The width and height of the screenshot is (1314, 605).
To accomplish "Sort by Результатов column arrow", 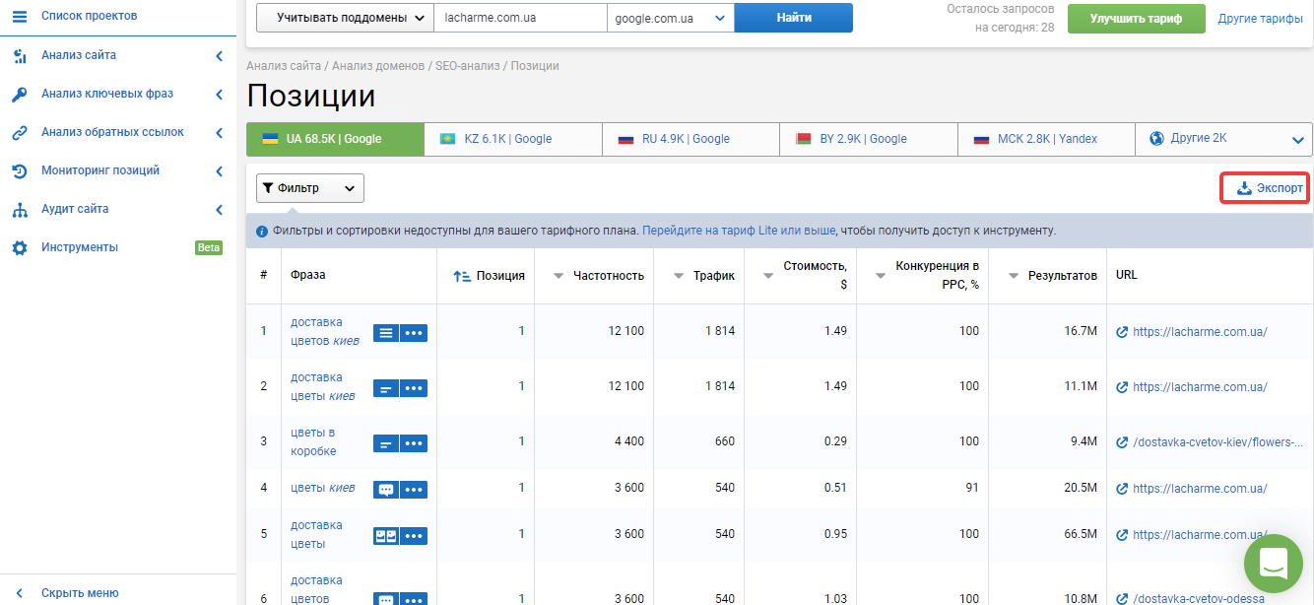I will pos(1014,277).
